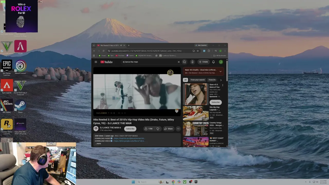Share the Hits Rewind 3 video
The image size is (329, 185).
[168, 129]
